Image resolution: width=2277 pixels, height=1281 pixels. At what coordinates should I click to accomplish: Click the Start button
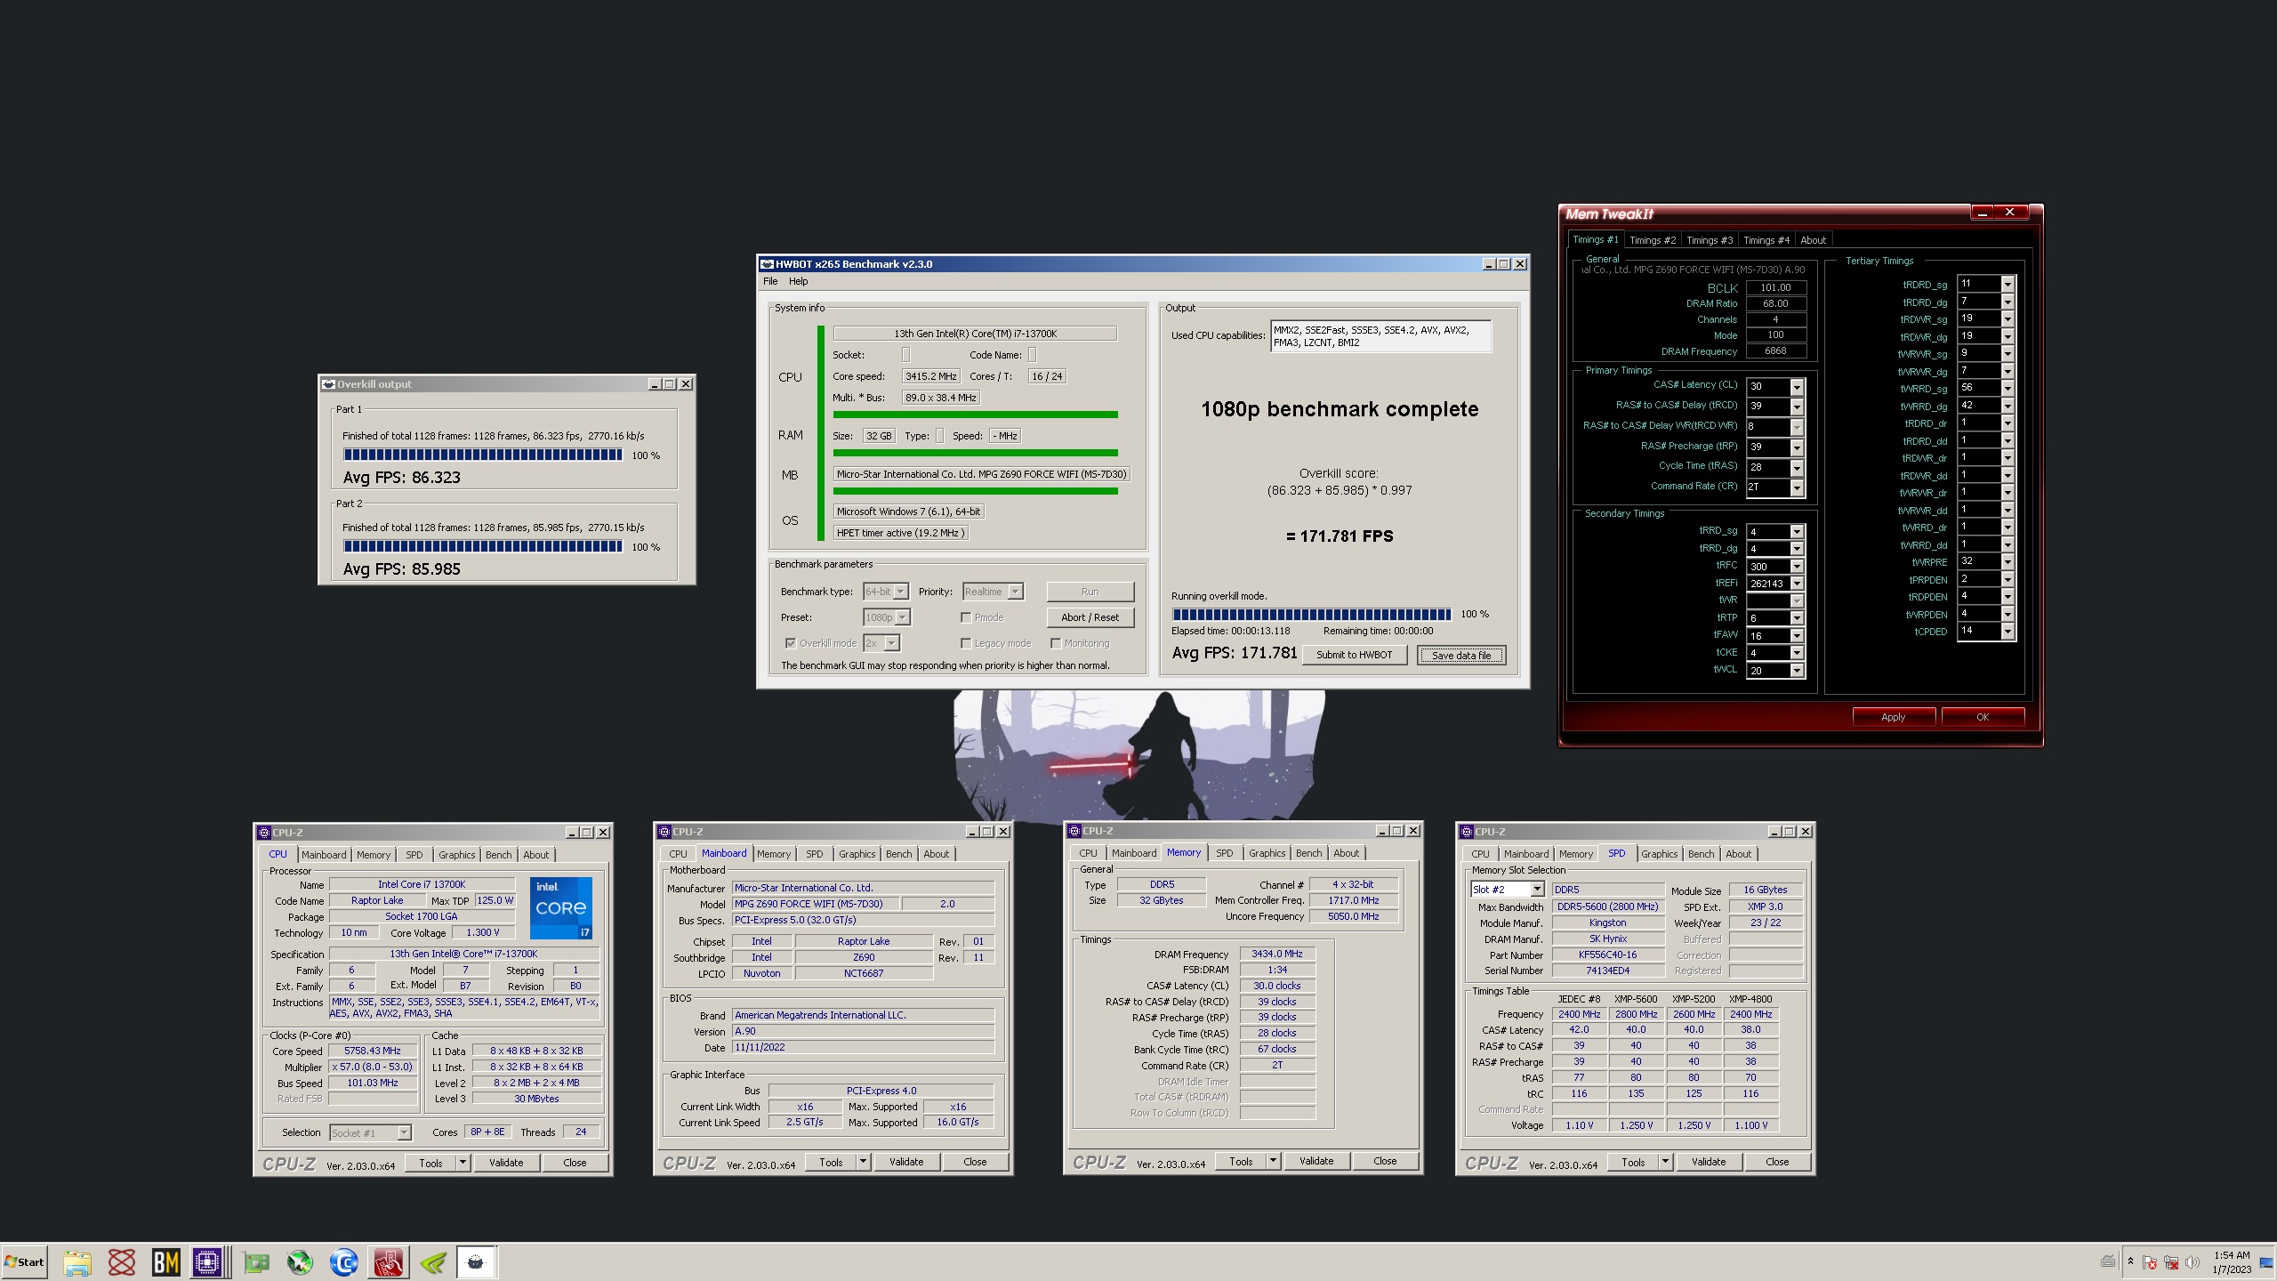pyautogui.click(x=24, y=1261)
